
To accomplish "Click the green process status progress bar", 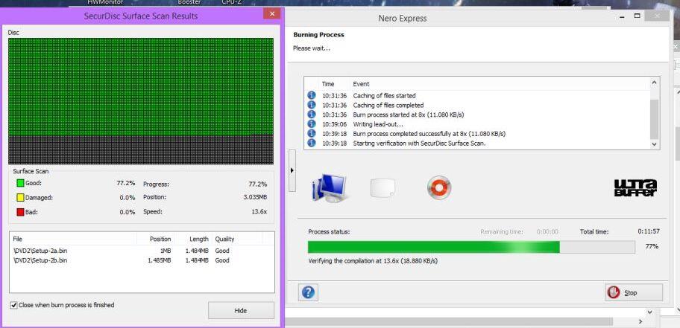I will pos(471,247).
